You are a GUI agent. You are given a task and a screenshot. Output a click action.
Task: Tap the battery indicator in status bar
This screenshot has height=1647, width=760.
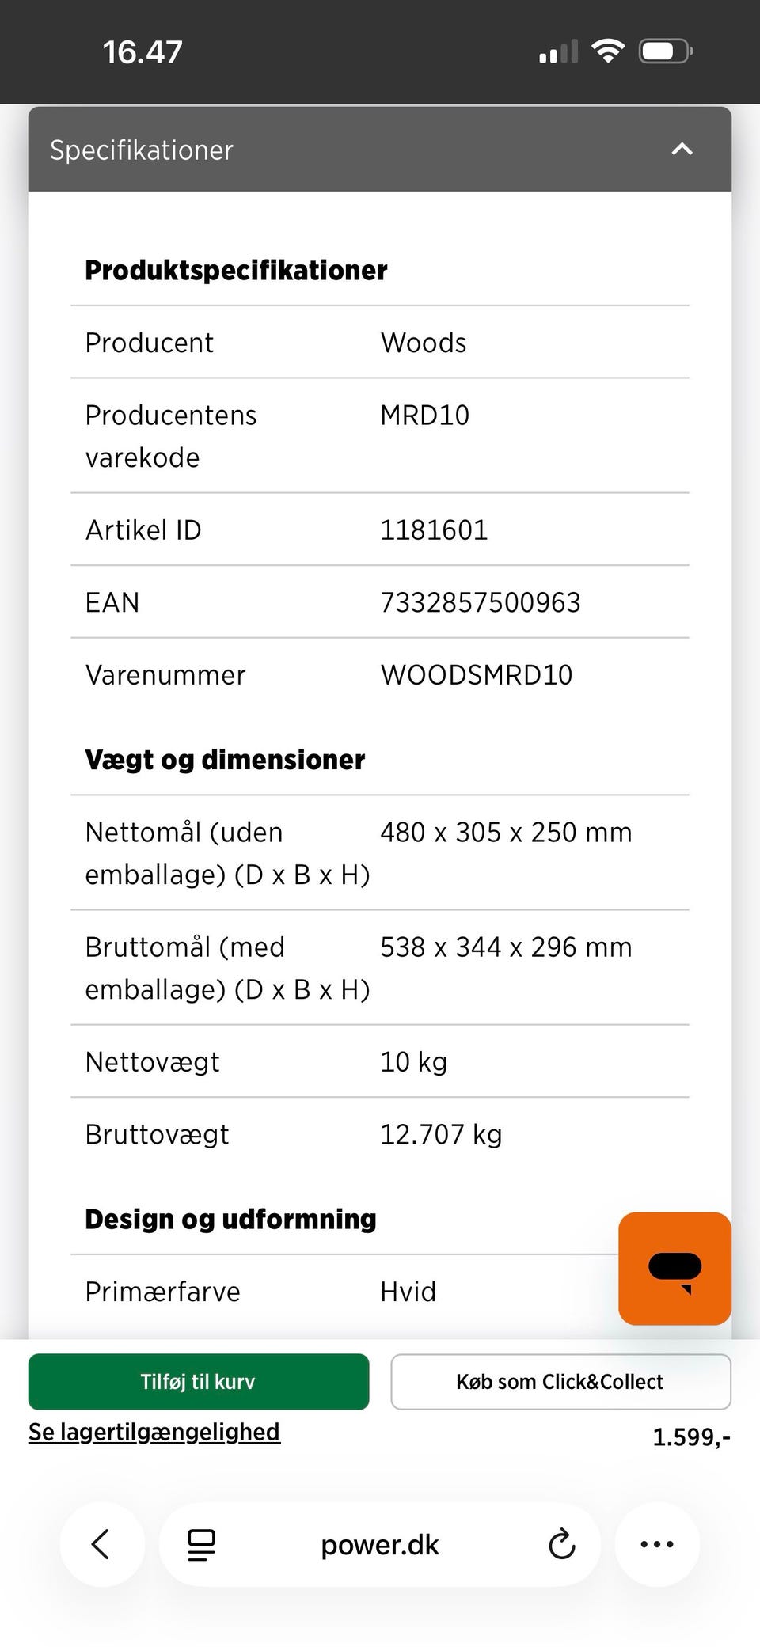coord(666,51)
